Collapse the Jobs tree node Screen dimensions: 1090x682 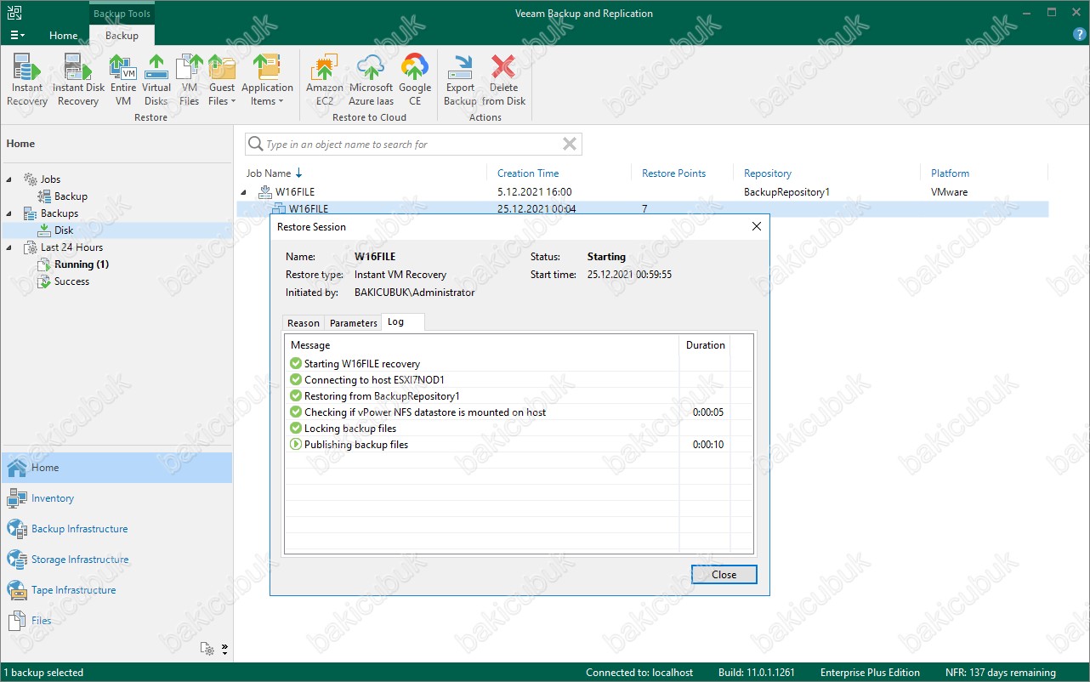point(10,179)
